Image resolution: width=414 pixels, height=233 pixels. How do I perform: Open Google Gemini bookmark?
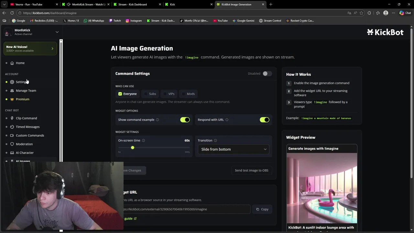pyautogui.click(x=243, y=21)
